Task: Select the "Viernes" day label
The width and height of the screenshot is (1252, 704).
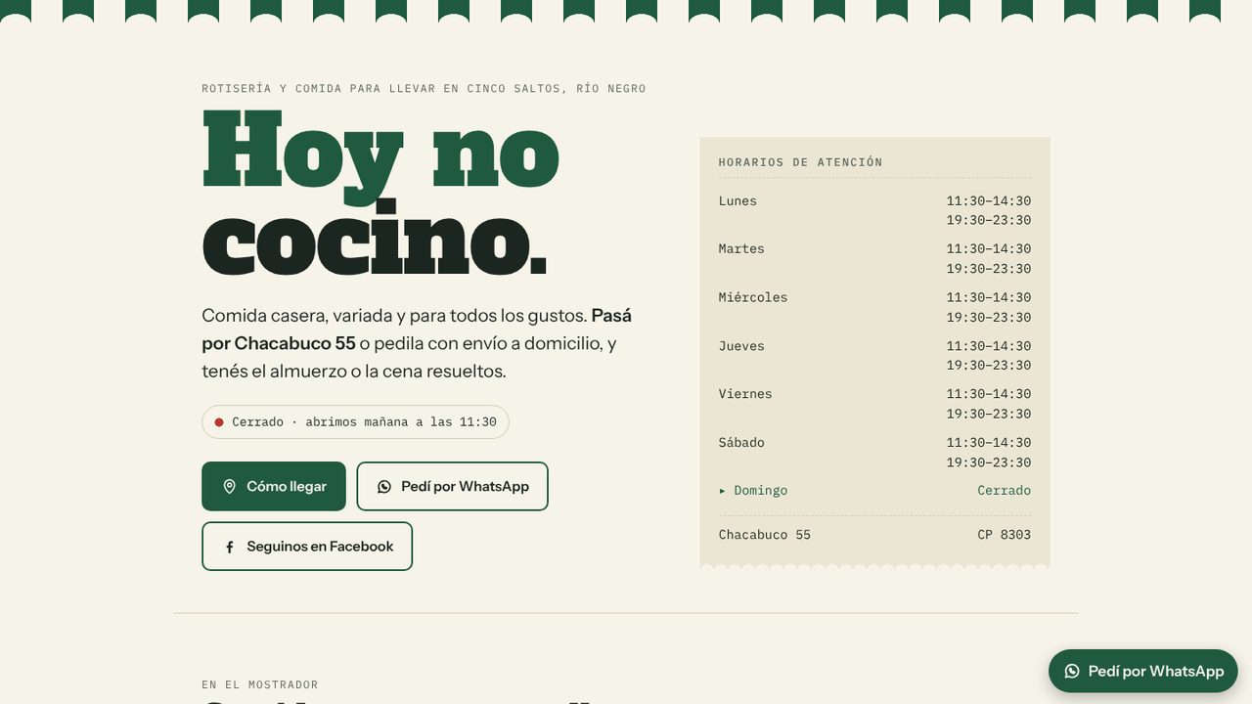Action: point(745,393)
